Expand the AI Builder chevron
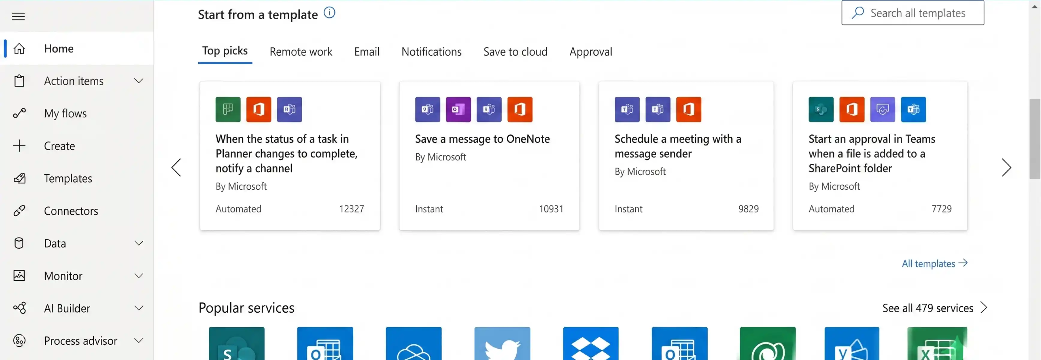 pos(139,308)
